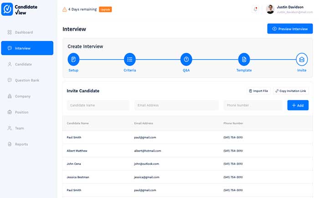The height and width of the screenshot is (198, 319).
Task: Go to the Q&A step circle
Action: [186, 59]
